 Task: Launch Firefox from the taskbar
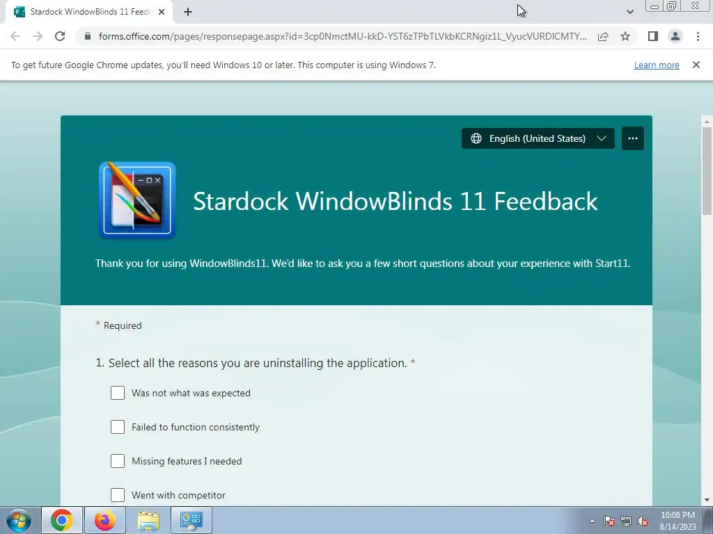[x=105, y=520]
